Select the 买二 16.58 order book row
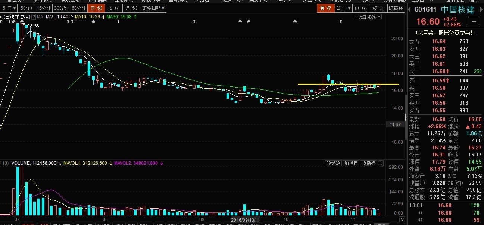The height and width of the screenshot is (225, 484). pyautogui.click(x=445, y=88)
